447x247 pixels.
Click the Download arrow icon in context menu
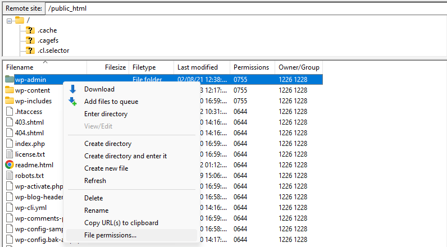[x=72, y=89]
